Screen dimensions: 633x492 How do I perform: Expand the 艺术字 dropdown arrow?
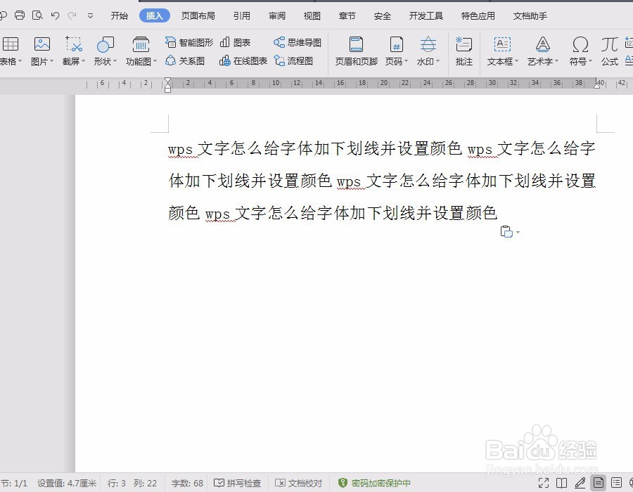click(556, 61)
